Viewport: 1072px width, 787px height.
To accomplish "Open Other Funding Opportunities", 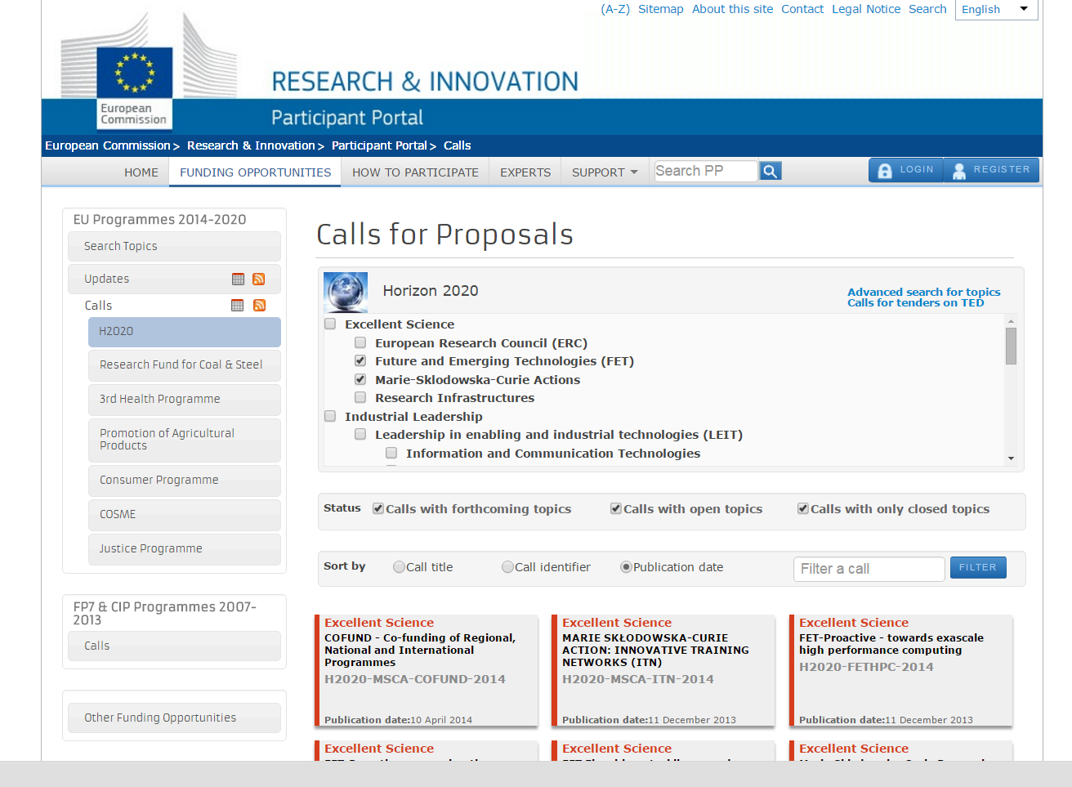I will tap(174, 718).
